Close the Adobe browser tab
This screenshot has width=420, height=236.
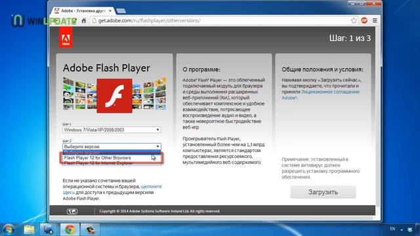[110, 10]
